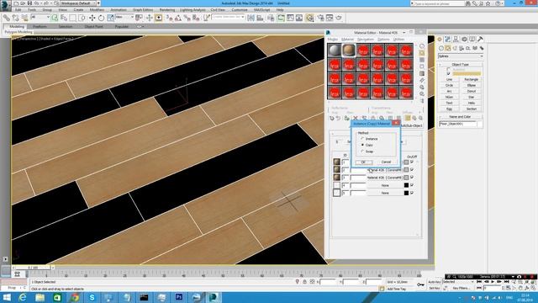Open the Material Editor toolbar icon
This screenshot has width=538, height=303.
(x=309, y=18)
